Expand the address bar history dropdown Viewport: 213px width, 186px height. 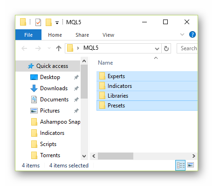(157, 49)
